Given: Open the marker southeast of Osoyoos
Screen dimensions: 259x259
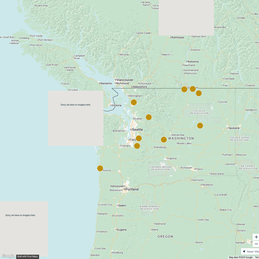Looking at the screenshot, I should point(199,93).
